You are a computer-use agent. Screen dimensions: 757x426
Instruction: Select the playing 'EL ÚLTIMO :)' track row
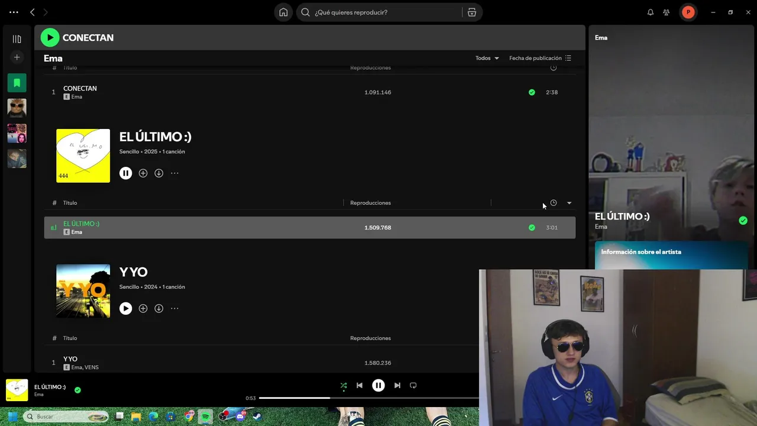(x=310, y=228)
